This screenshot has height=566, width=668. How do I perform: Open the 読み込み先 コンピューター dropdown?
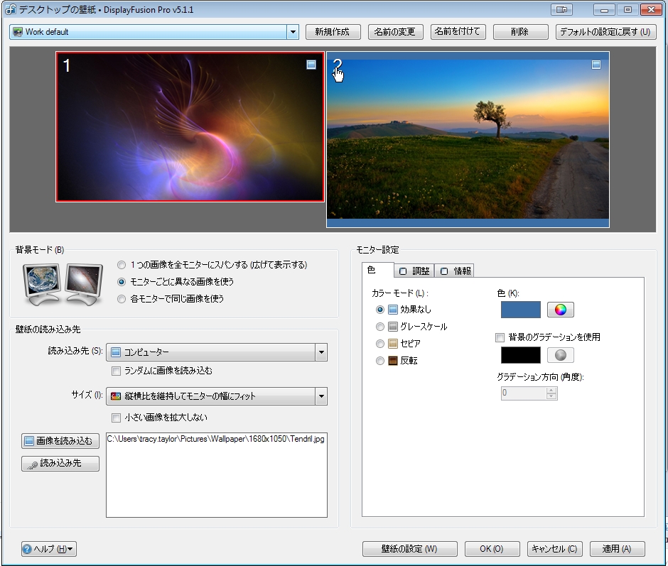(x=320, y=352)
